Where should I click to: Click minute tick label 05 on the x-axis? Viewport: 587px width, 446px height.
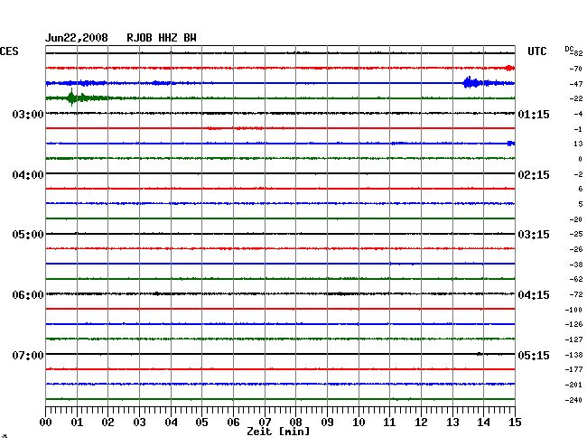(201, 423)
